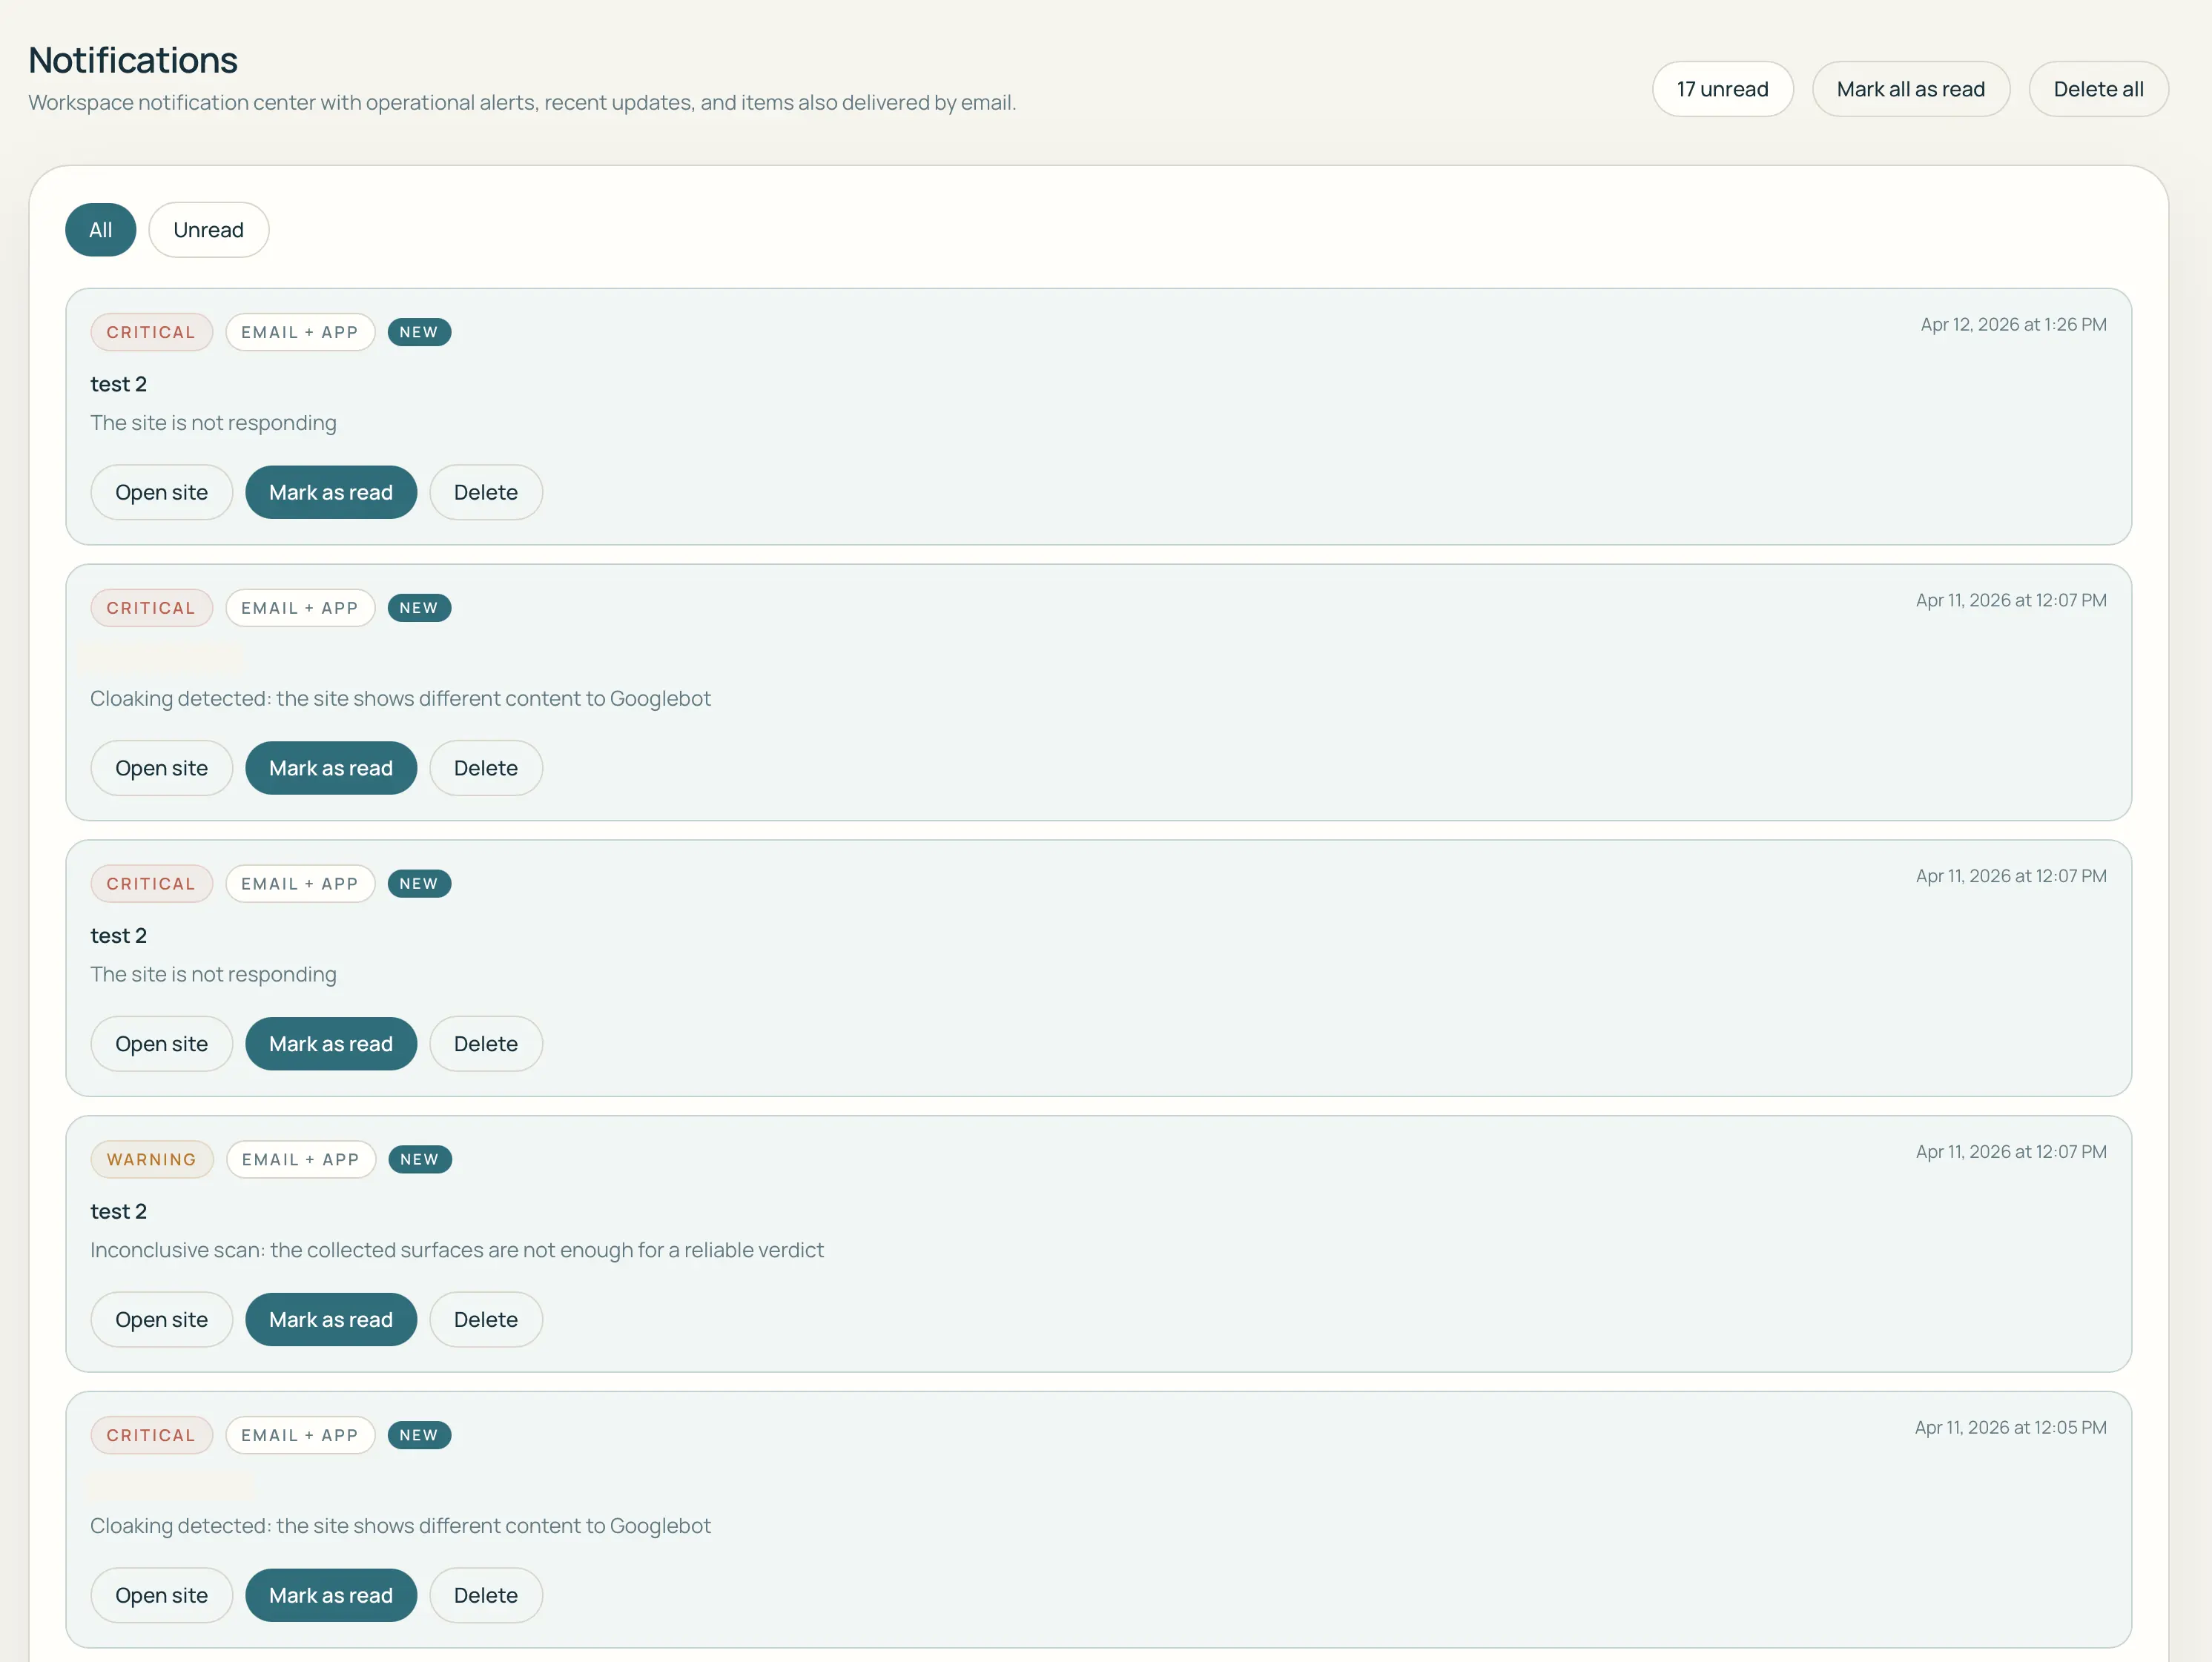Mark first cloaking detected alert as read

click(331, 769)
